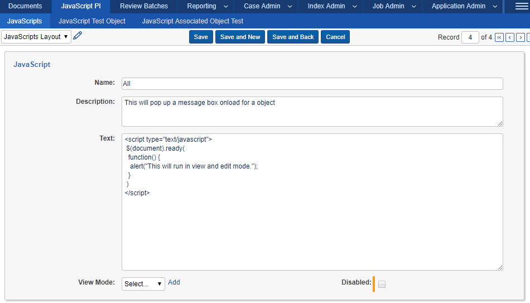
Task: Click the Add link beside View Mode
Action: [x=174, y=282]
